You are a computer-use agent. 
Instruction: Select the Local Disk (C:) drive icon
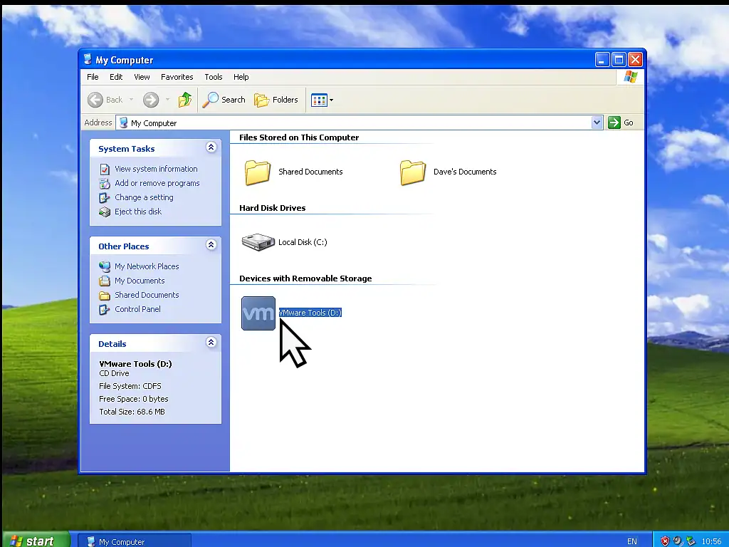(258, 242)
